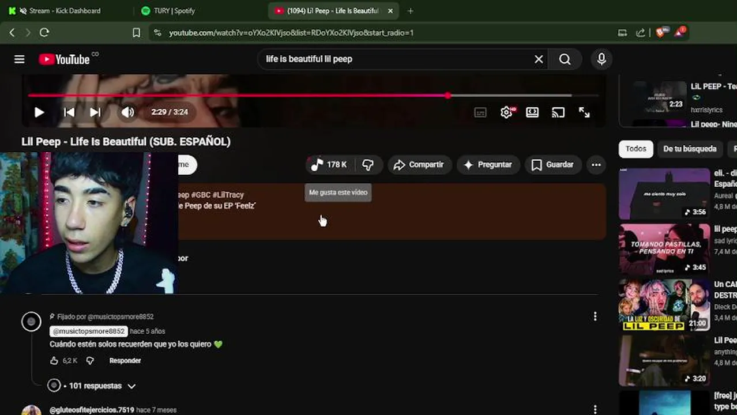Open recommended video lasting 3:20
This screenshot has width=737, height=415.
pos(664,360)
